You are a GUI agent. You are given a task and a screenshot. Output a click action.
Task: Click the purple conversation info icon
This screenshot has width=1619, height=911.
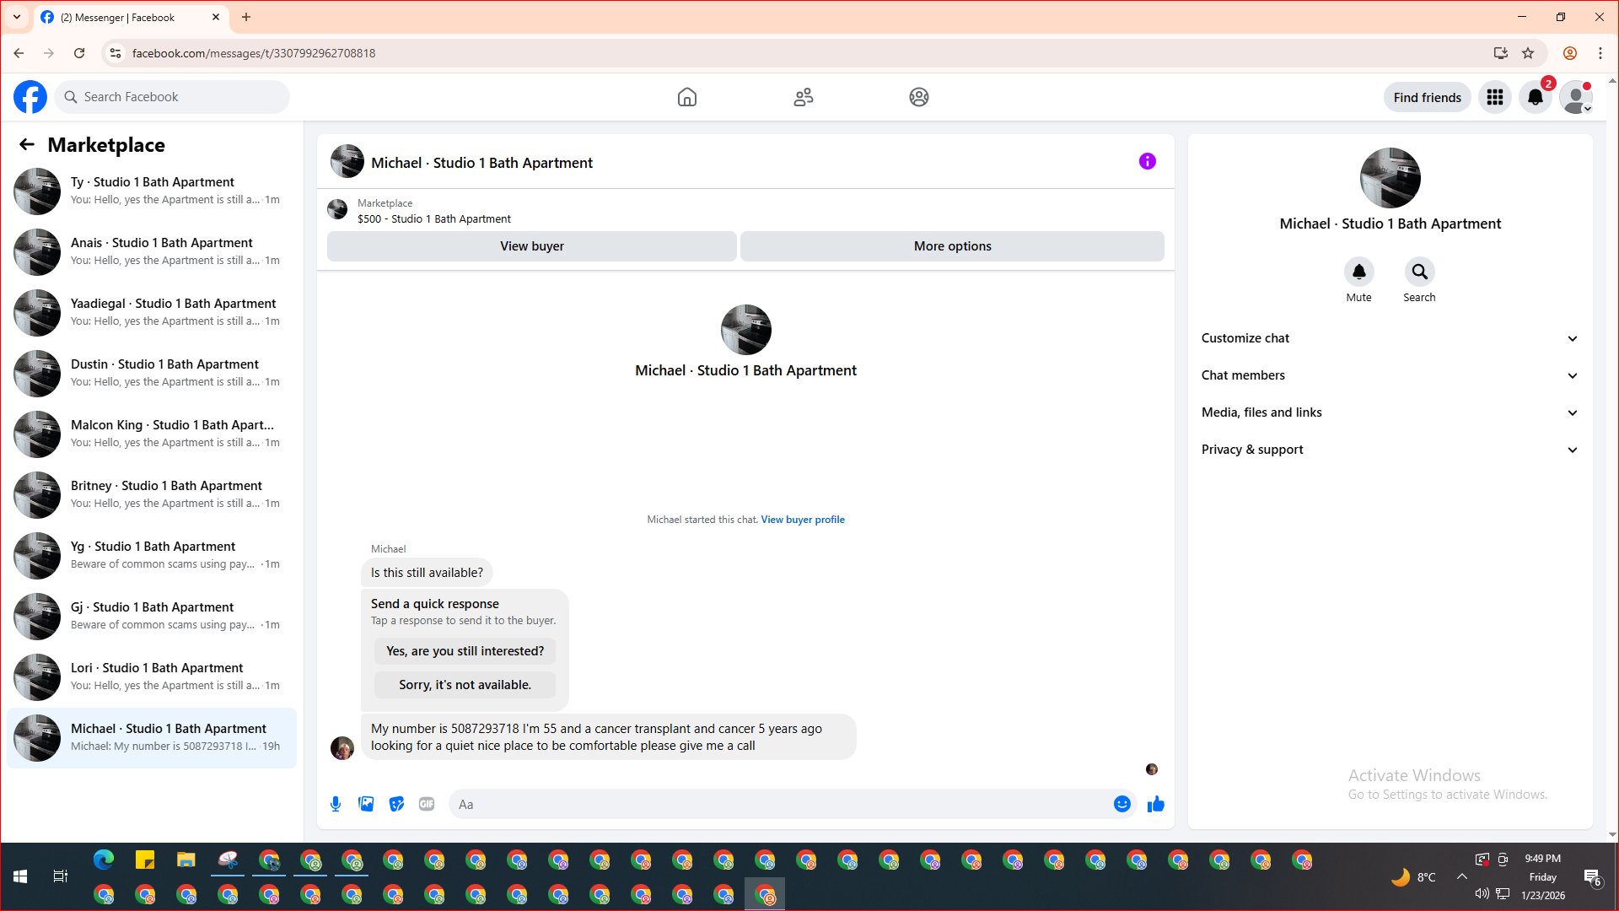pos(1147,161)
